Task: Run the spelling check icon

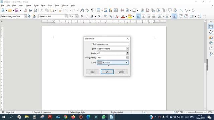Action: [87, 10]
